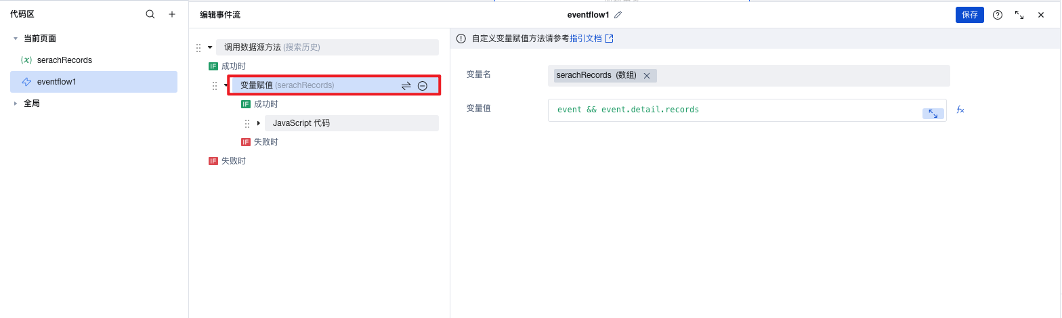Expand the expression editor with arrows icon
This screenshot has width=1062, height=318.
[x=933, y=114]
